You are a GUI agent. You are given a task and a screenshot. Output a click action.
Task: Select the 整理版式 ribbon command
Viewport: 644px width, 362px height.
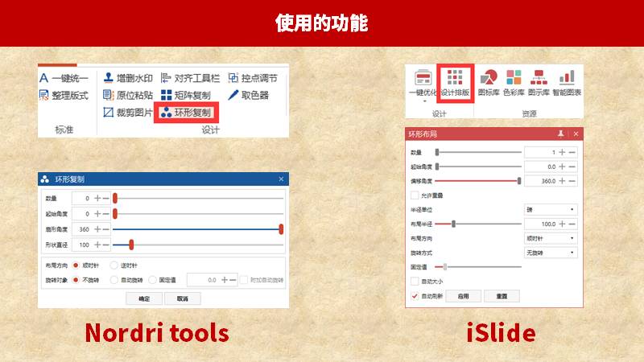(x=64, y=95)
